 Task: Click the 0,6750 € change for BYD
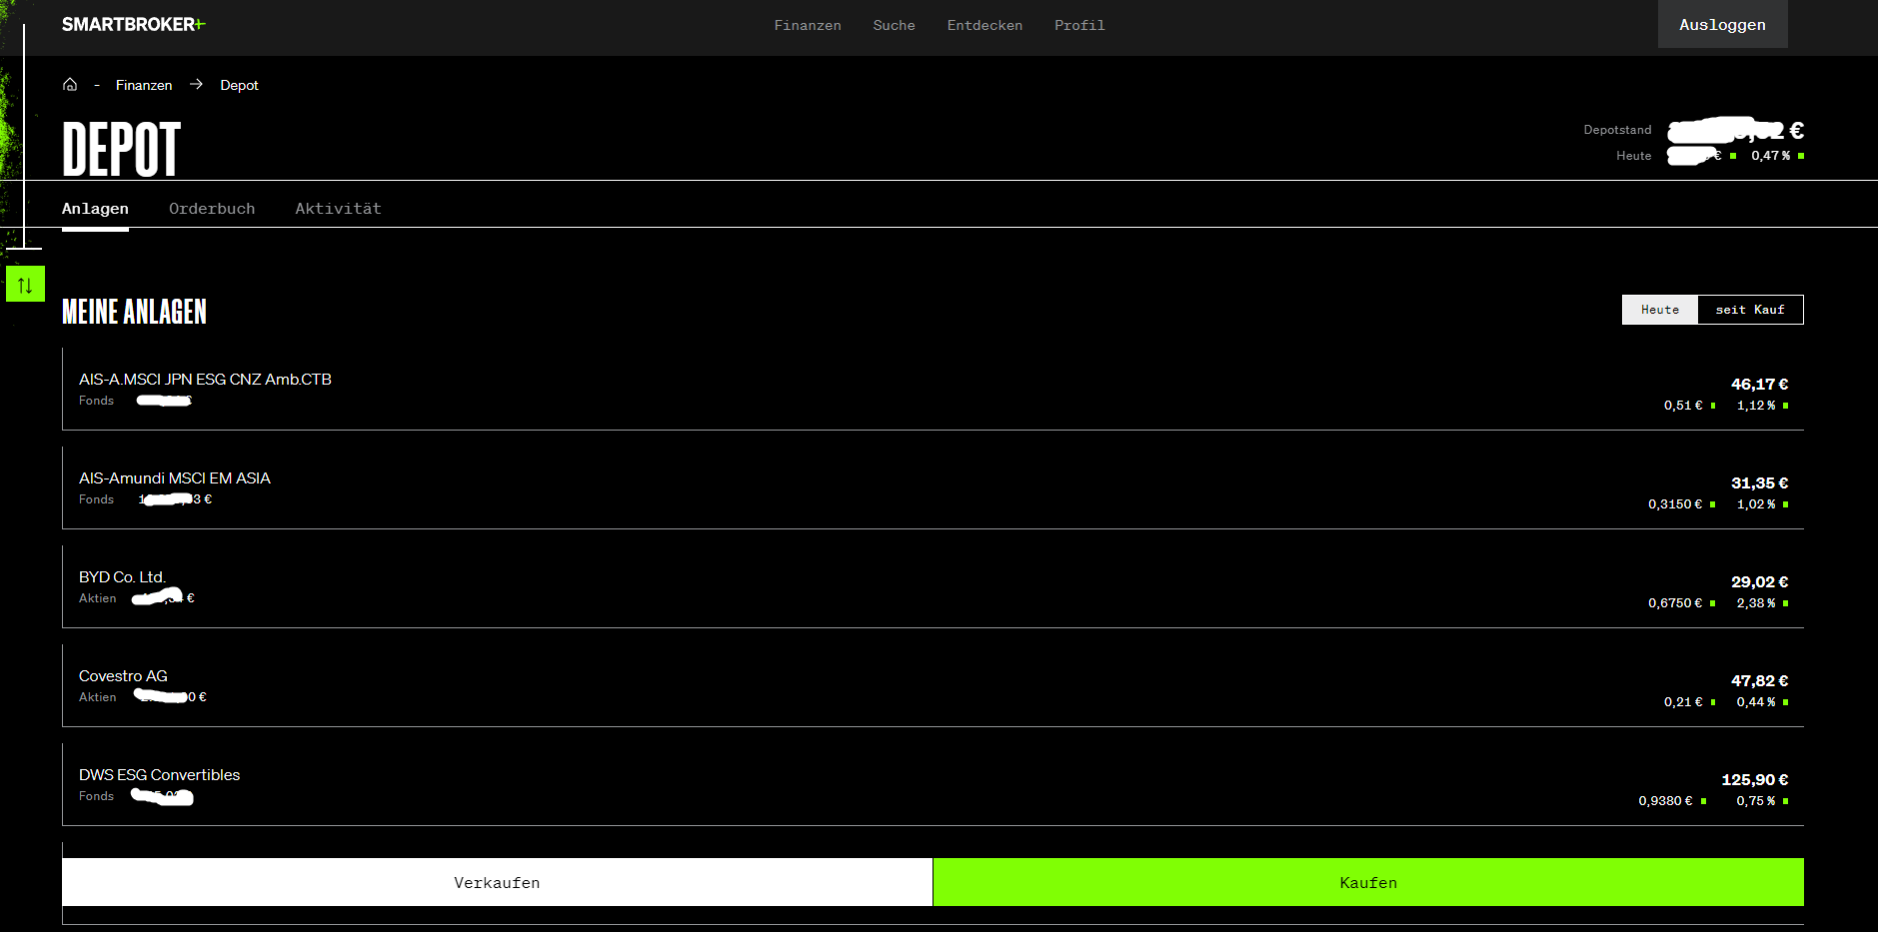pos(1675,603)
